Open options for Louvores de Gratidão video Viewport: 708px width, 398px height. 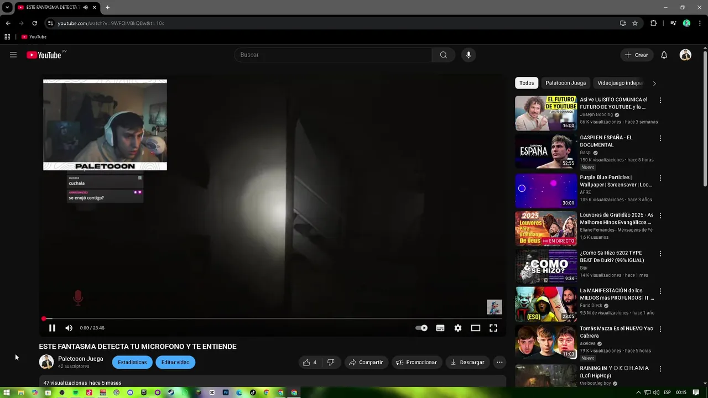tap(660, 216)
